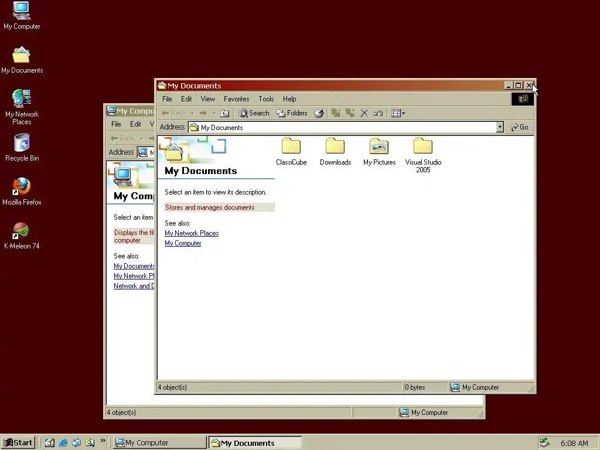This screenshot has height=450, width=600.
Task: Select the My Computer desktop icon
Action: coord(22,16)
